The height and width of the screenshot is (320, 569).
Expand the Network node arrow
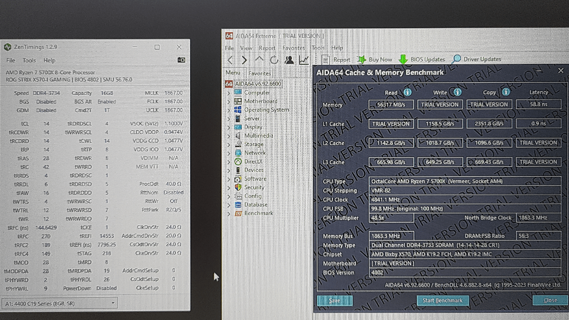(x=229, y=153)
